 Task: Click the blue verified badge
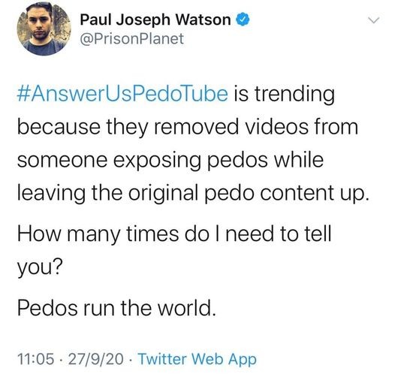243,20
